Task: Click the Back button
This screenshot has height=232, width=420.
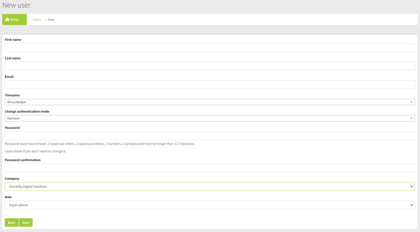Action: pos(11,223)
